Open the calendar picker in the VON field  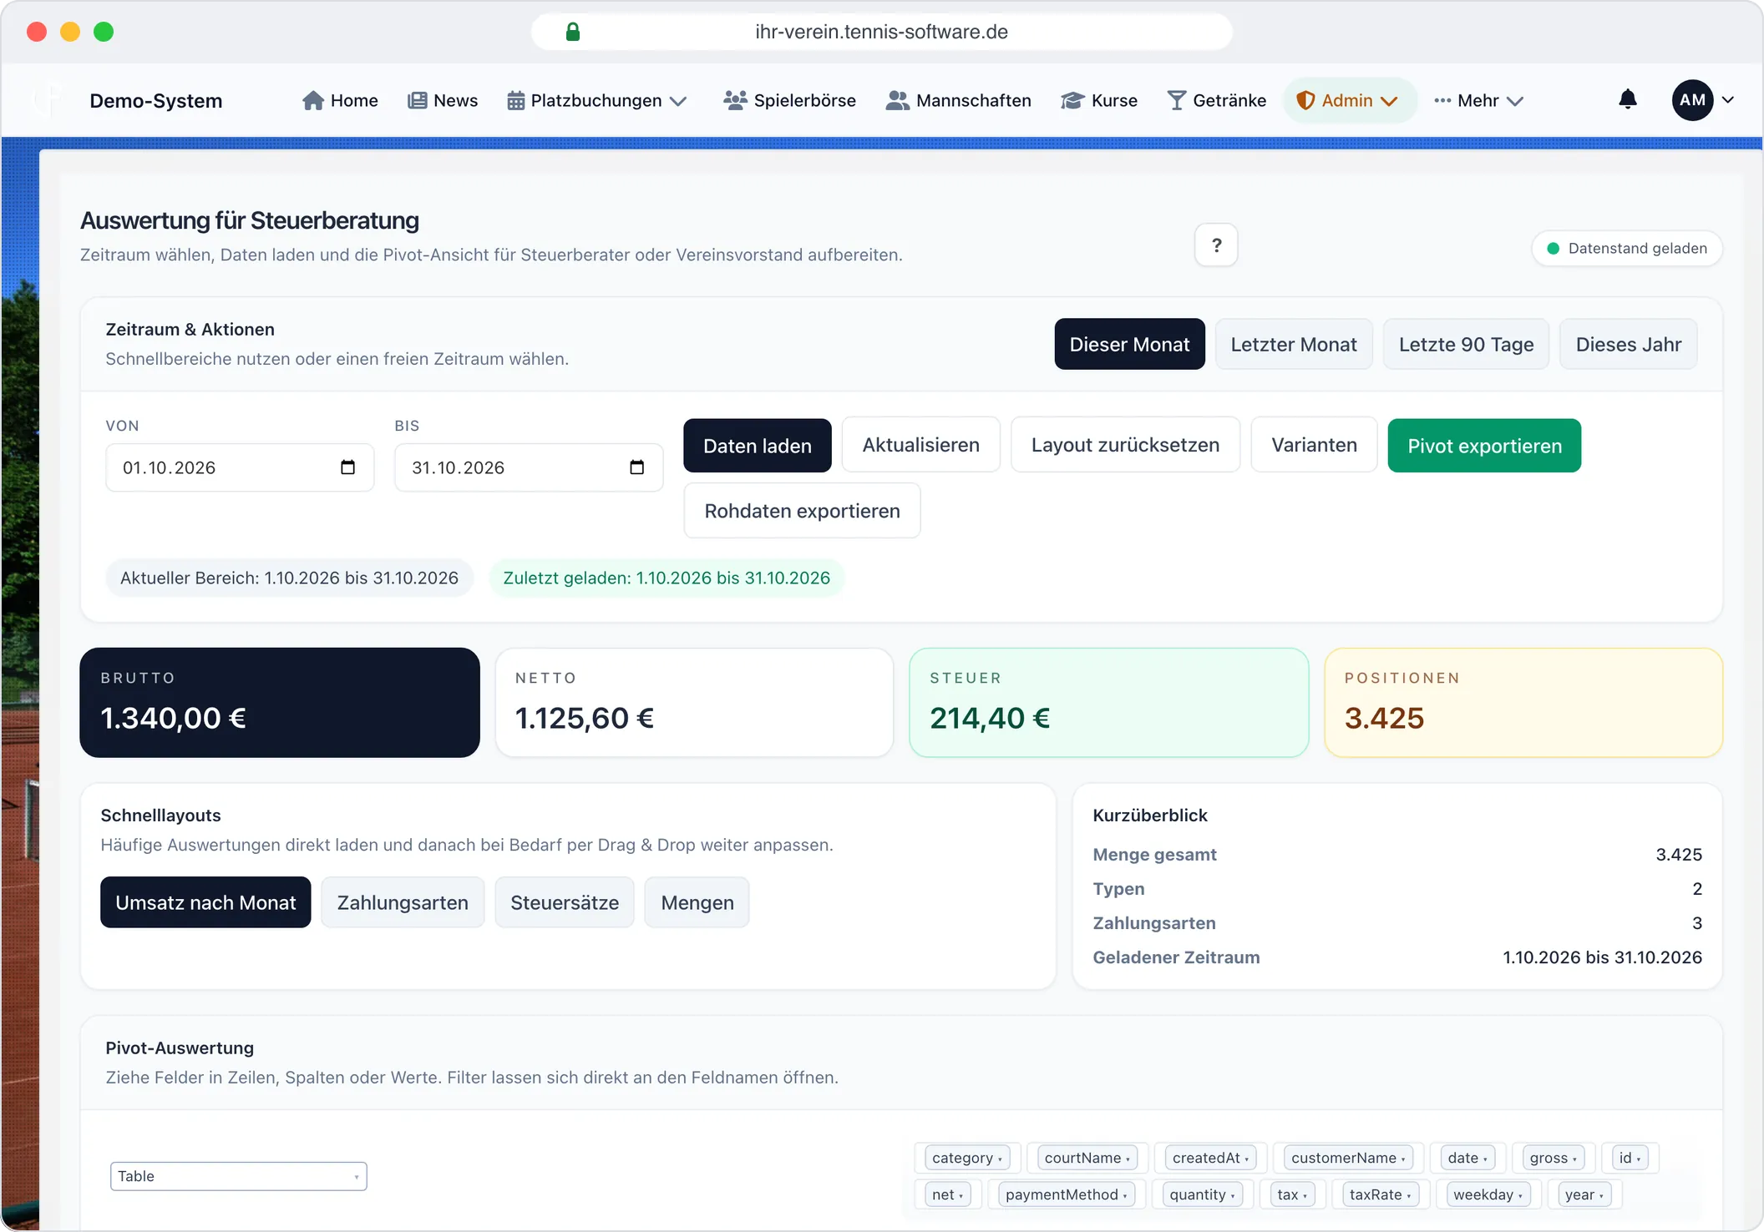click(x=348, y=467)
